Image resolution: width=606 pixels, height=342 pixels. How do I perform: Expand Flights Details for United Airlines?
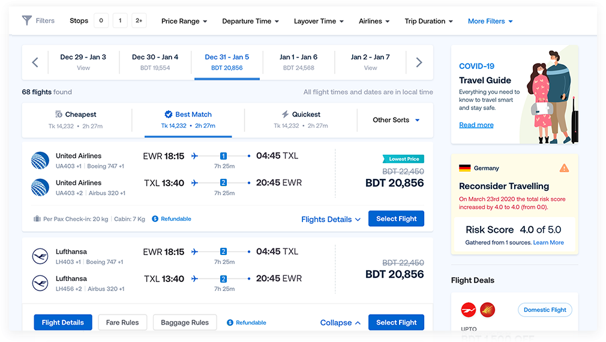point(331,219)
